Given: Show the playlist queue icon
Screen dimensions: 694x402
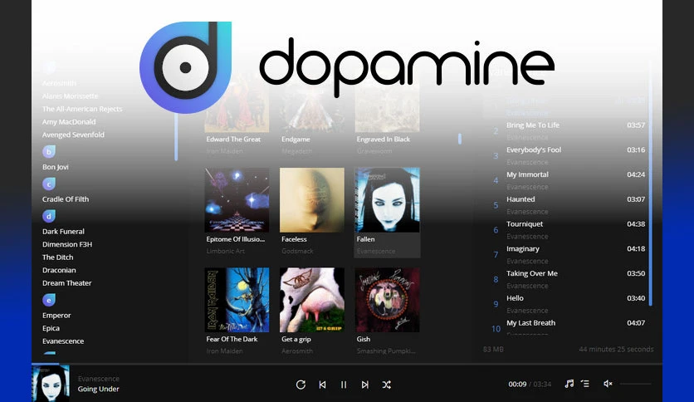Looking at the screenshot, I should [x=585, y=384].
